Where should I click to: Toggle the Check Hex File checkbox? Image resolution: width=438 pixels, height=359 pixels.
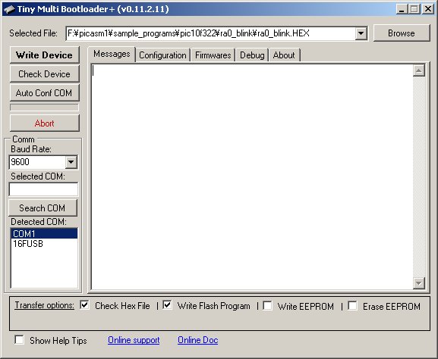(x=84, y=305)
